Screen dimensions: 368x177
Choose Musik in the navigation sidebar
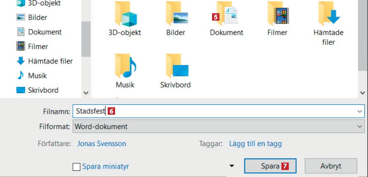[x=37, y=76]
